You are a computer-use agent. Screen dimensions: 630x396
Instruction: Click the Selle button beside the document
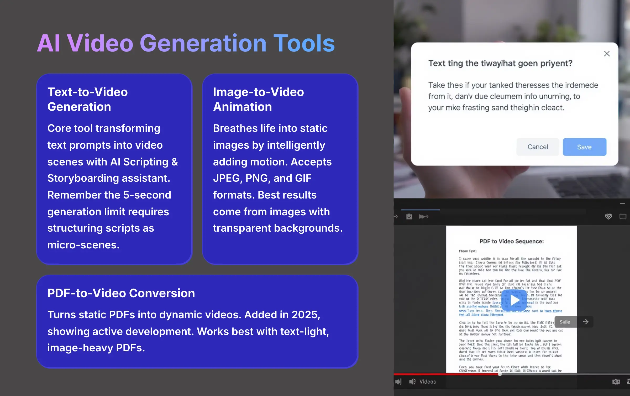565,322
